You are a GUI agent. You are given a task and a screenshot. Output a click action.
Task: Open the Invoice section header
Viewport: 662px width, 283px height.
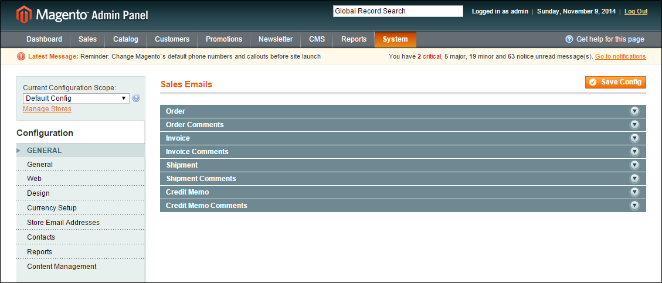point(403,138)
